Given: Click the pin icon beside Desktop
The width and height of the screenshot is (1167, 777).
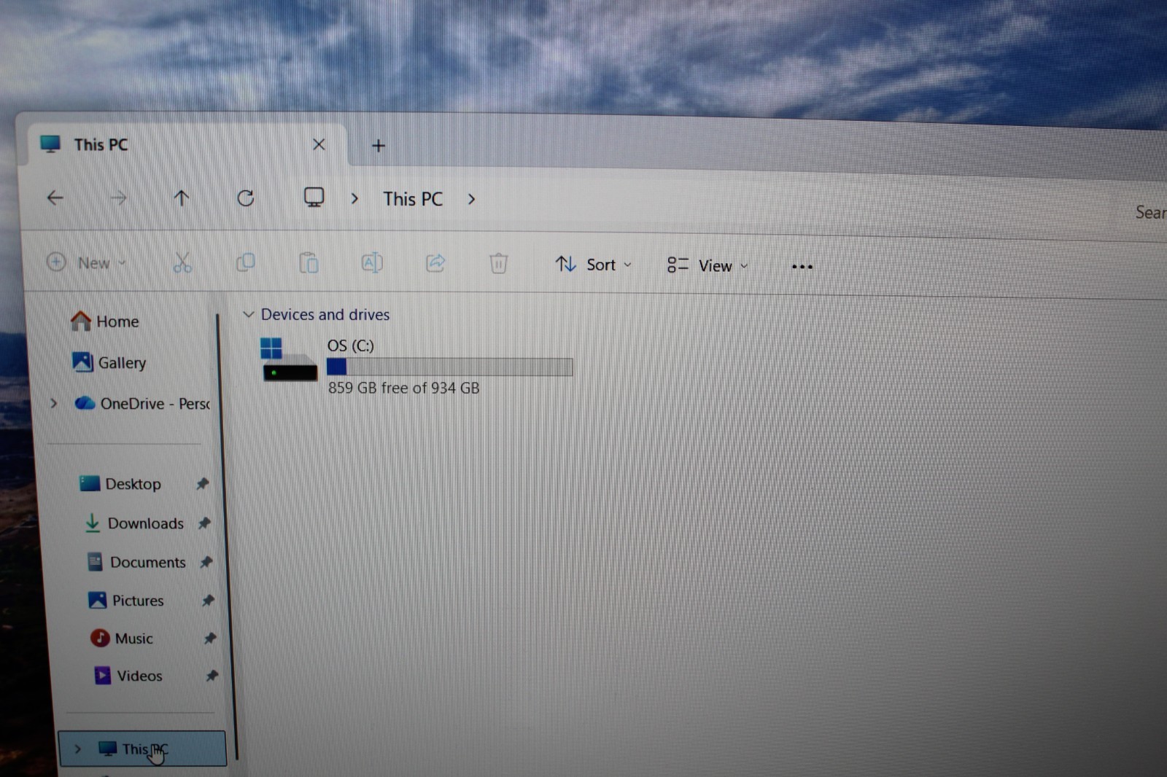Looking at the screenshot, I should [x=202, y=483].
